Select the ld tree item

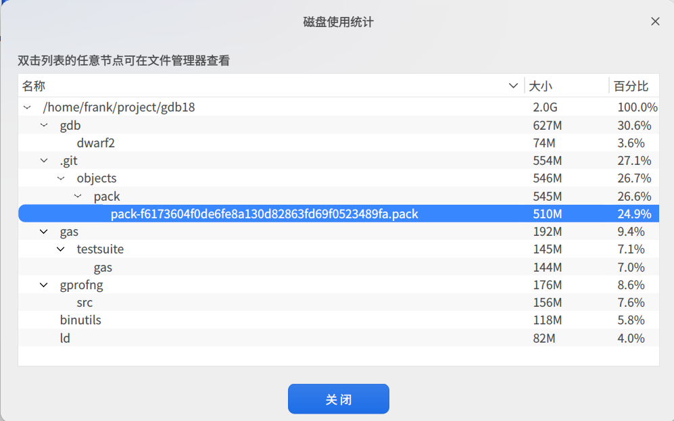point(66,338)
